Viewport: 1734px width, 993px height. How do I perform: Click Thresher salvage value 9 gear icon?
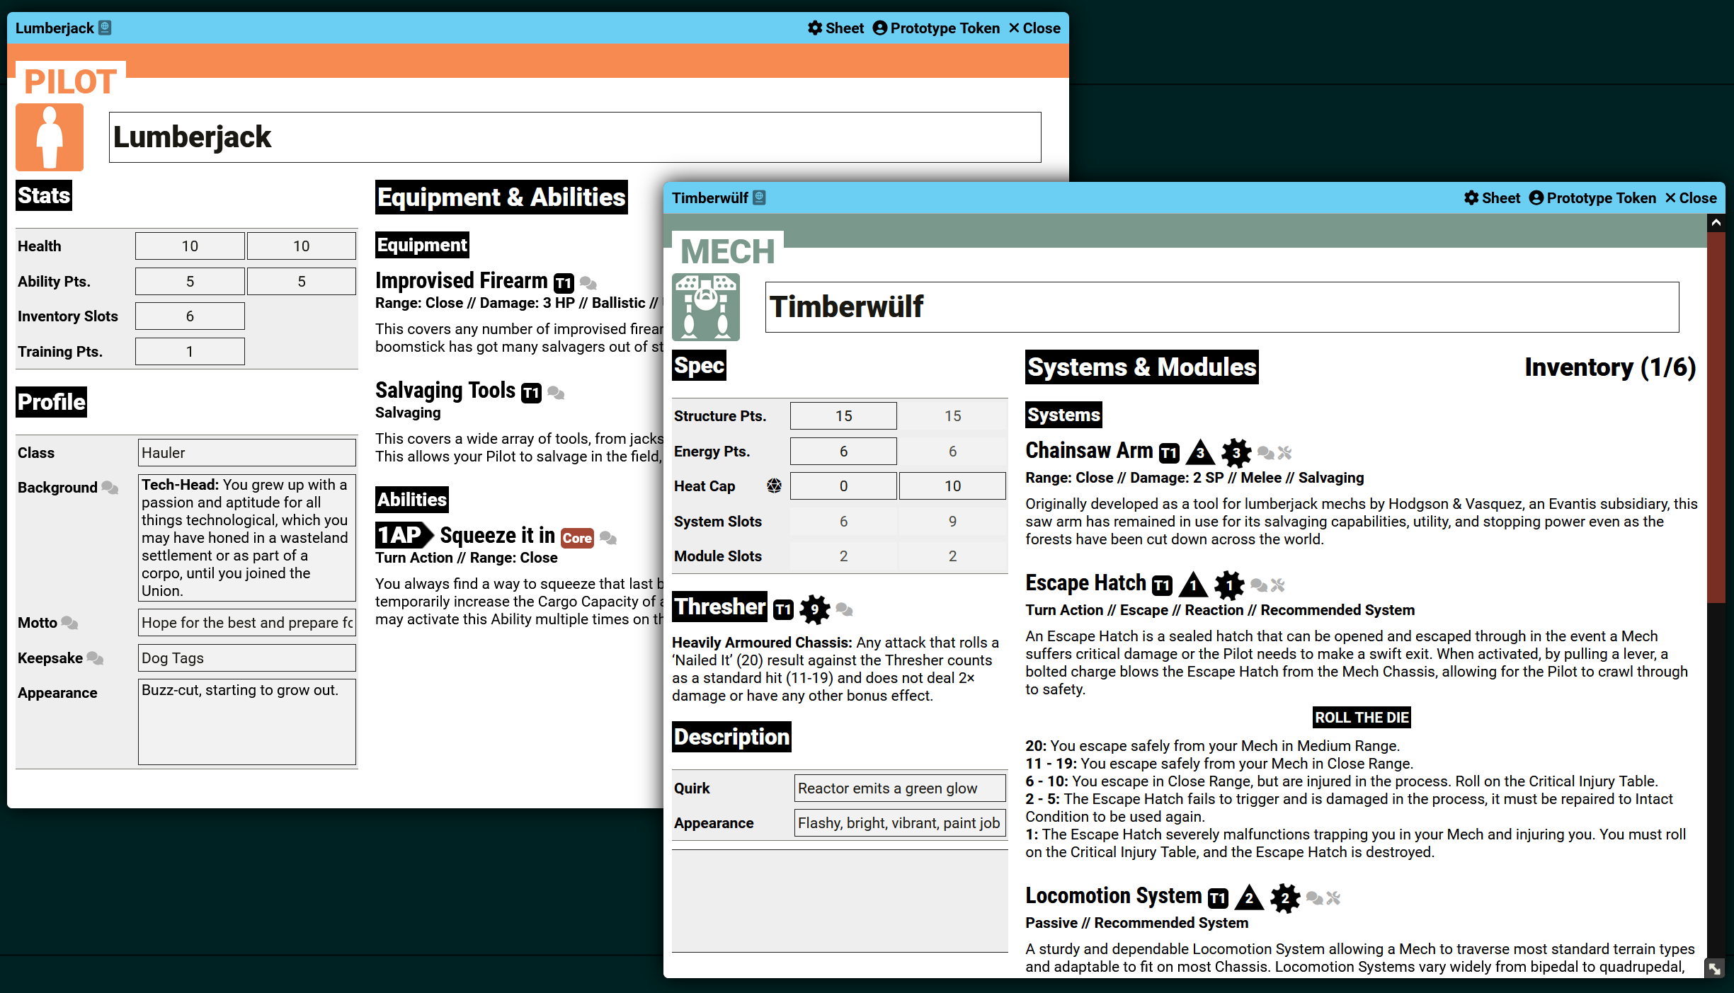click(814, 609)
